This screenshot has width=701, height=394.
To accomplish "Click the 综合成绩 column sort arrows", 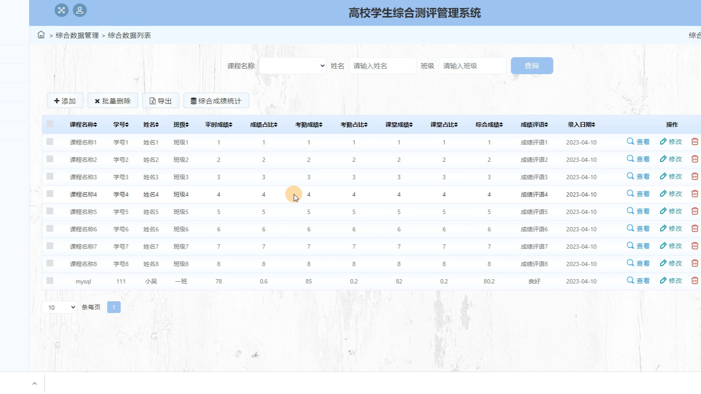I will tap(502, 124).
